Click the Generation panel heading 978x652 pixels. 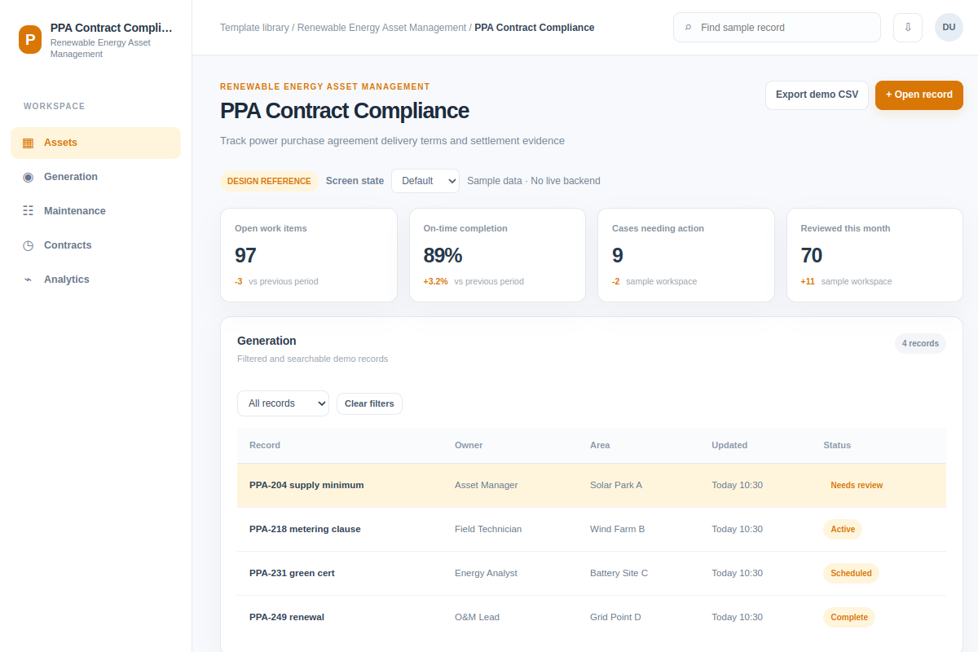267,341
